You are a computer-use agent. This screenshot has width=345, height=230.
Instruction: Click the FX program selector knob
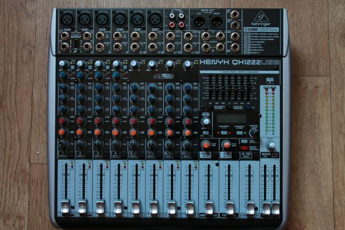253,132
